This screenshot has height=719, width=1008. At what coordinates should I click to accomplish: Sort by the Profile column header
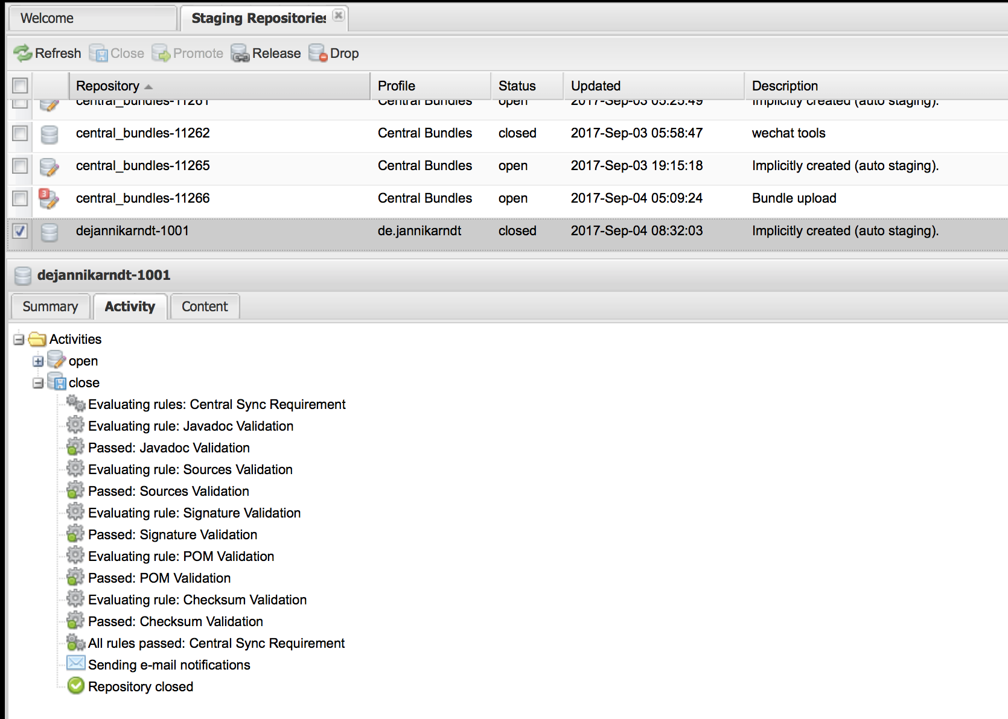431,86
